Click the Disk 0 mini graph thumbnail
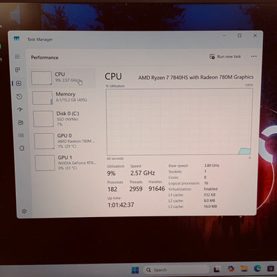Image resolution: width=277 pixels, height=277 pixels. pyautogui.click(x=43, y=119)
